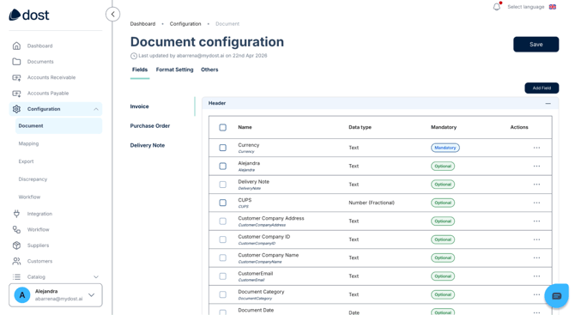This screenshot has width=575, height=315.
Task: Check the CustomerEmail field checkbox
Action: click(222, 276)
